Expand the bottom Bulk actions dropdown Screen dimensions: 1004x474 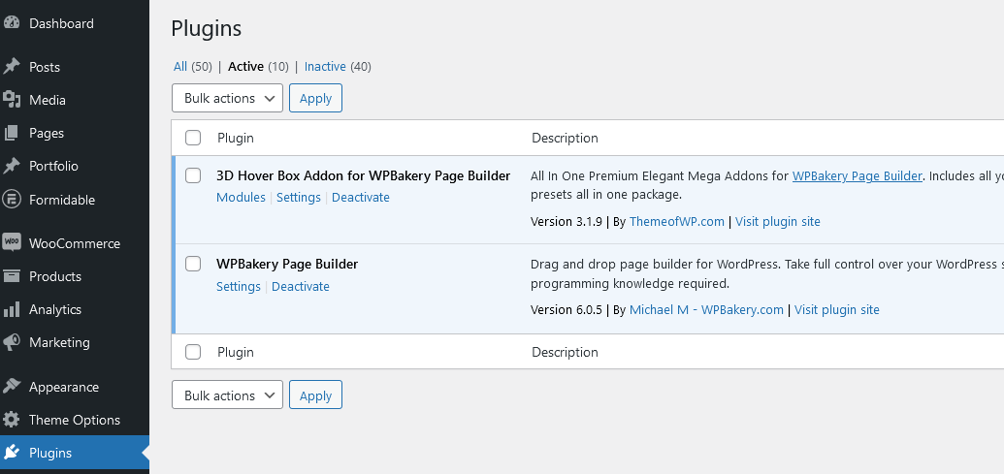[227, 395]
